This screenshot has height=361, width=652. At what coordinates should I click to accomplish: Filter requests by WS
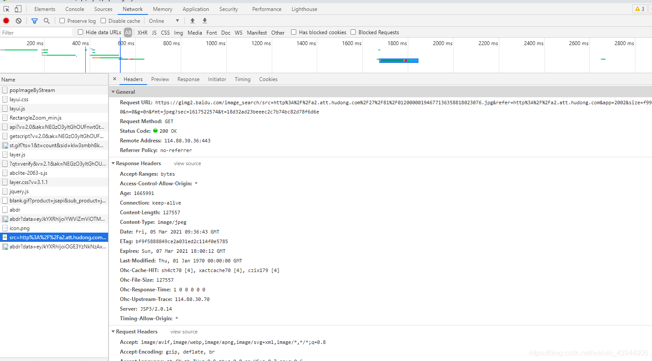click(x=238, y=32)
